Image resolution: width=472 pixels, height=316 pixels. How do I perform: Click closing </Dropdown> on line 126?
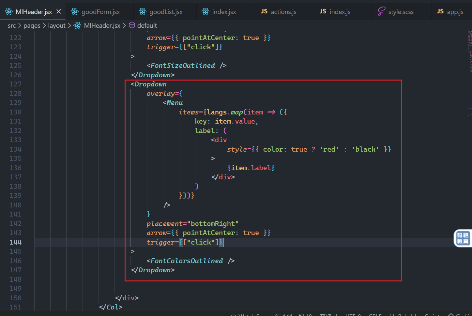point(153,75)
